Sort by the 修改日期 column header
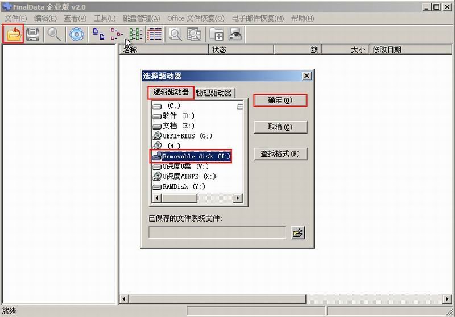Viewport: 455px width, 317px height. pyautogui.click(x=410, y=49)
